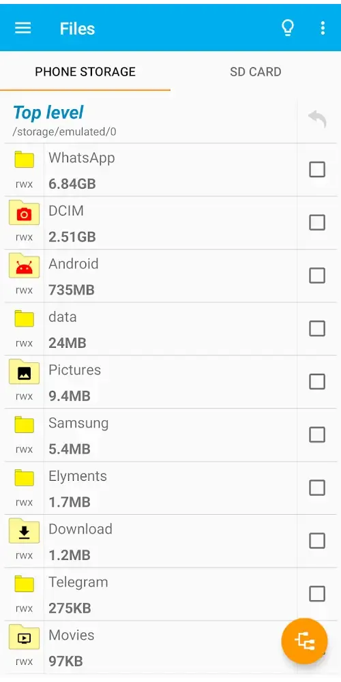
Task: Open the three-dot overflow menu
Action: click(323, 28)
